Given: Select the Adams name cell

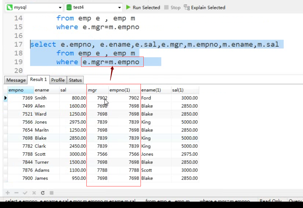Looking at the screenshot, I should tap(47, 170).
